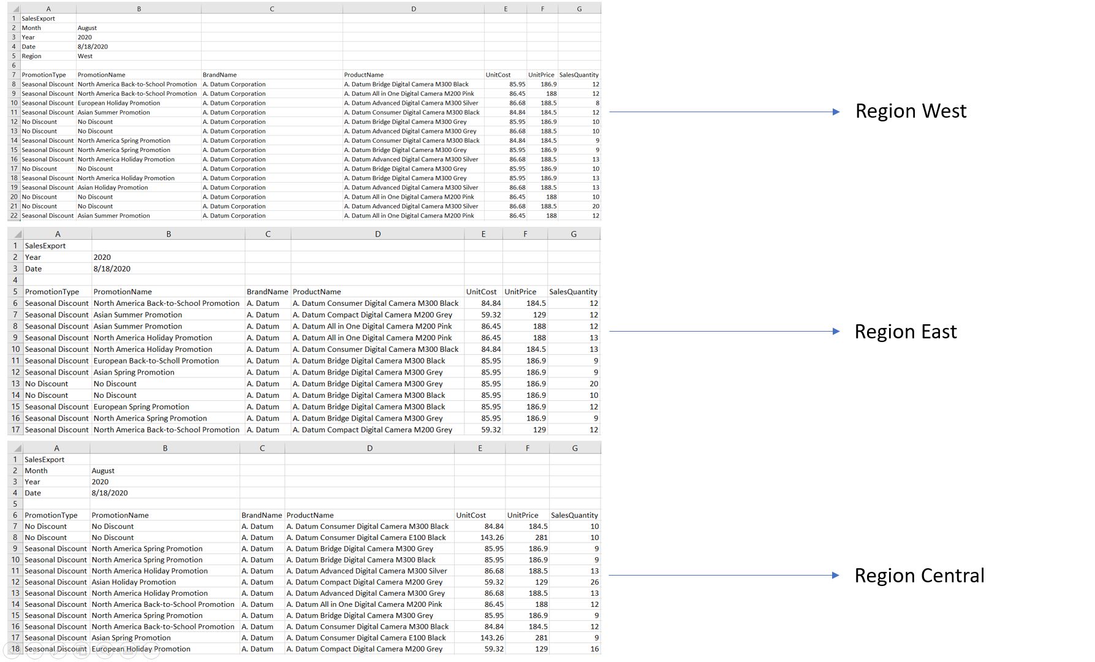Click 'European Back-to-Scholl Promotion' in East sheet
Screen dimensions: 1095x662
tap(156, 361)
